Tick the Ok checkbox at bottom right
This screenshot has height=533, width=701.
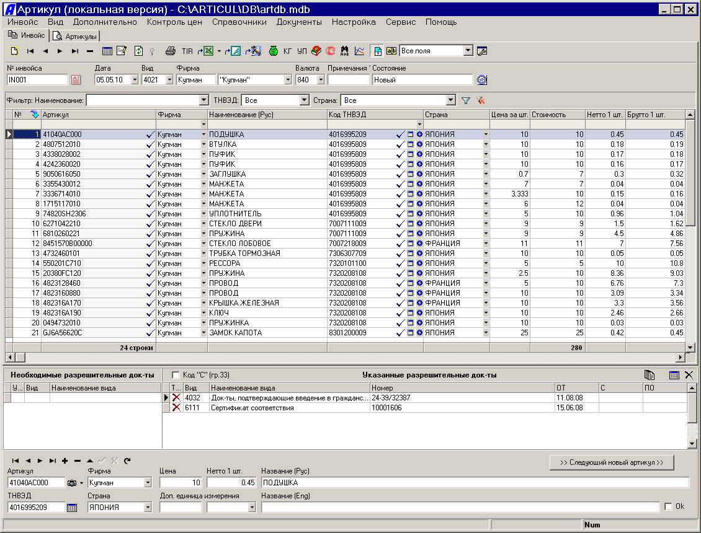point(668,506)
